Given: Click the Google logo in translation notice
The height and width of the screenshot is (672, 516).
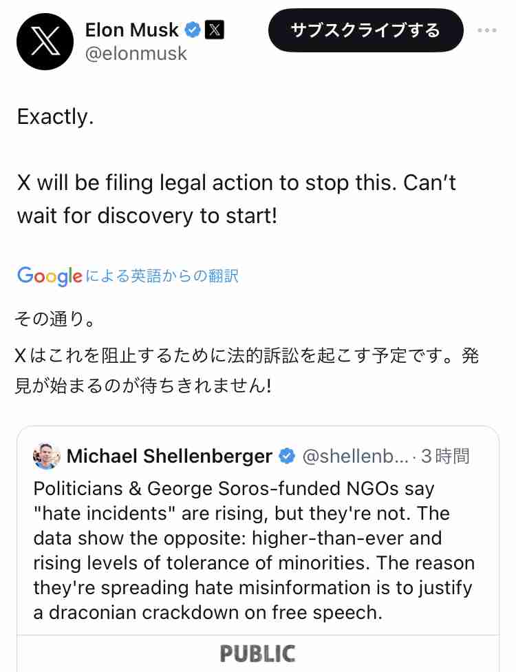Looking at the screenshot, I should click(50, 276).
